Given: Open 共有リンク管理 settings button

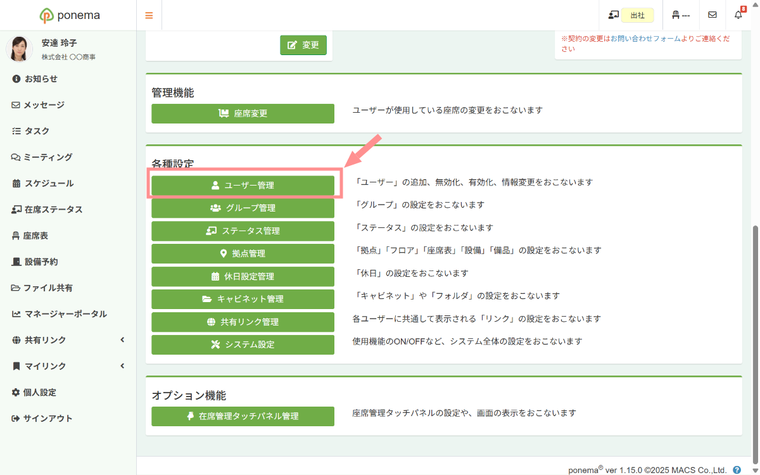Looking at the screenshot, I should tap(243, 322).
